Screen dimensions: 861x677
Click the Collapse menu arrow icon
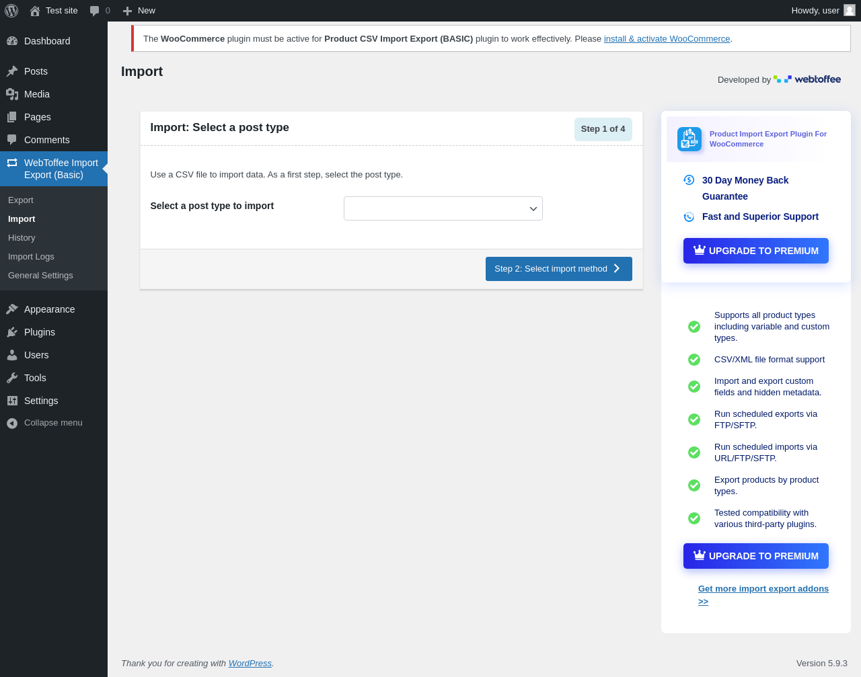pyautogui.click(x=12, y=423)
